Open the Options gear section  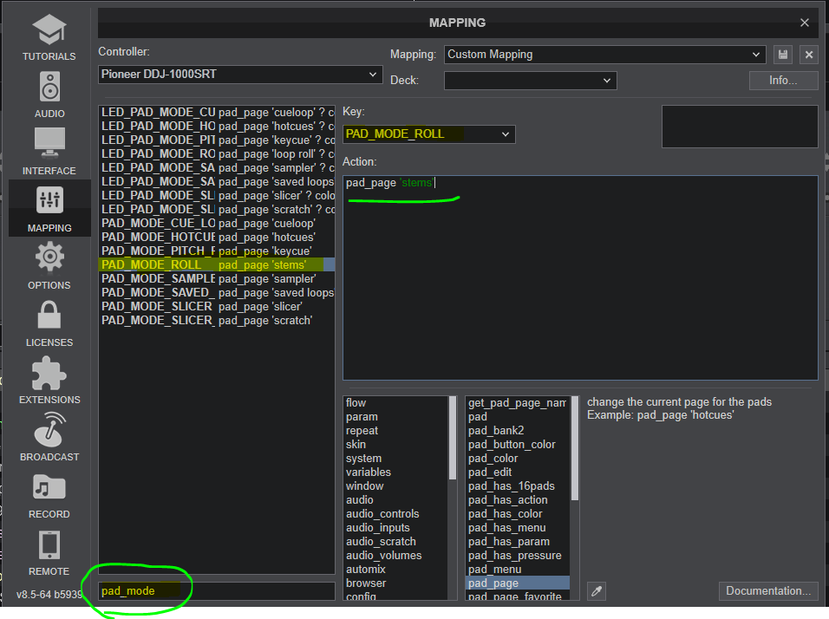tap(49, 266)
